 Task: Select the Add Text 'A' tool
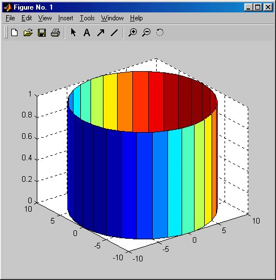[x=87, y=33]
